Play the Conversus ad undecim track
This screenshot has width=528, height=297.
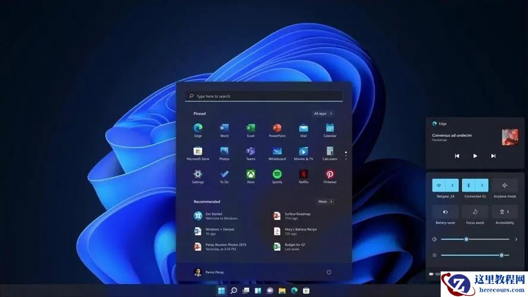click(475, 156)
